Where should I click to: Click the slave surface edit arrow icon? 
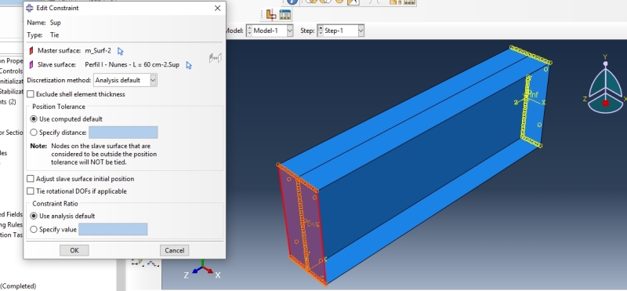coord(189,65)
